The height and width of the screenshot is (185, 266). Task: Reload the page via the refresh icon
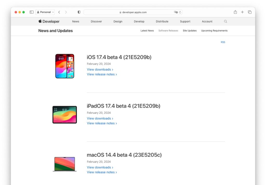tap(180, 12)
